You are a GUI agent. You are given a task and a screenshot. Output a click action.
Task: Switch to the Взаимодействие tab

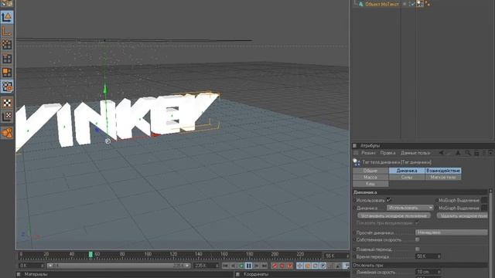(443, 171)
